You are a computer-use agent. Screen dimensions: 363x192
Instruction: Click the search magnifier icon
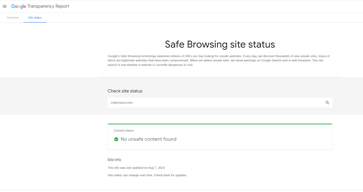click(x=327, y=103)
